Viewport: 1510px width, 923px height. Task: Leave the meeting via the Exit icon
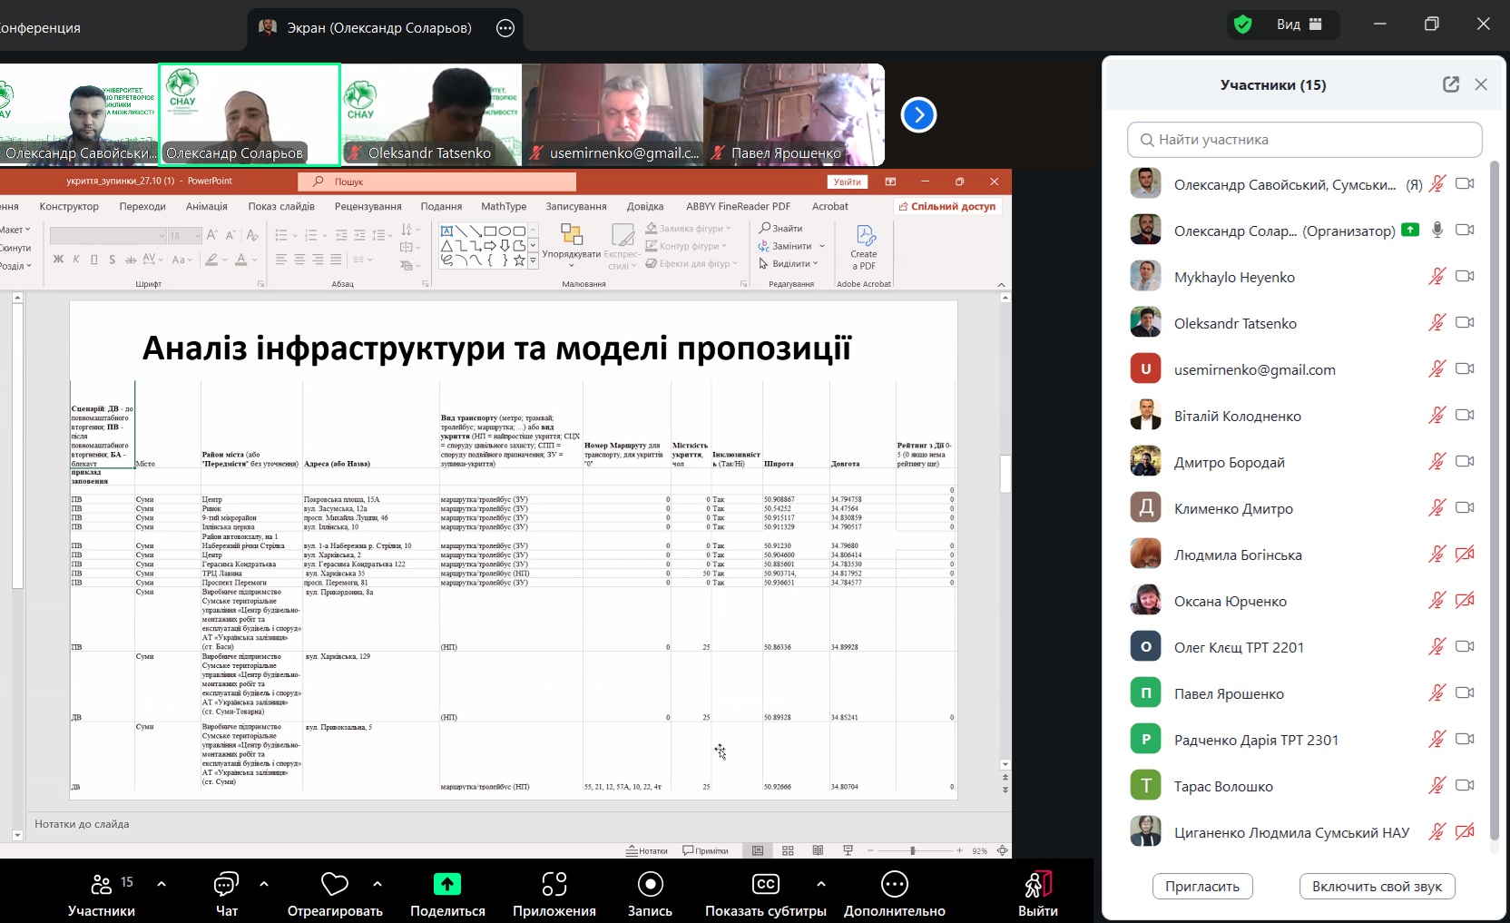pyautogui.click(x=1037, y=884)
